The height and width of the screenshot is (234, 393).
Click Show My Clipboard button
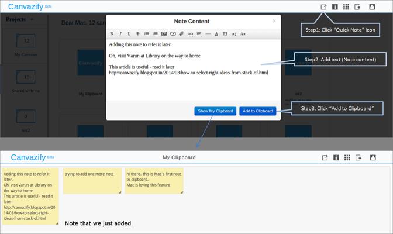click(x=215, y=111)
